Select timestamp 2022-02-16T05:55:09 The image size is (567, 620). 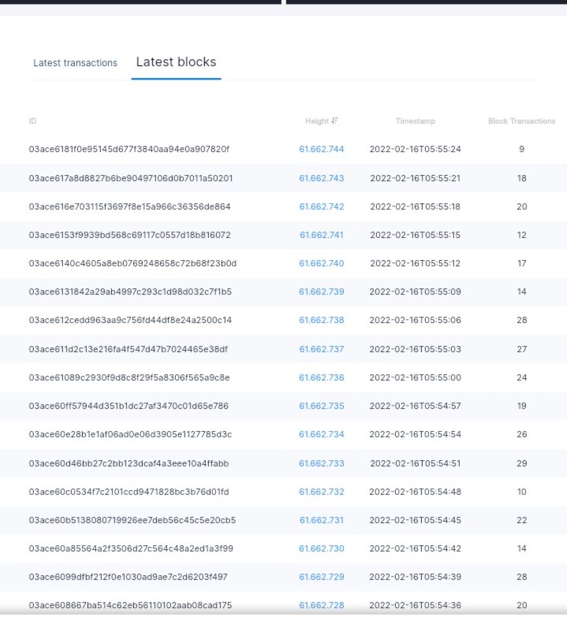[415, 291]
